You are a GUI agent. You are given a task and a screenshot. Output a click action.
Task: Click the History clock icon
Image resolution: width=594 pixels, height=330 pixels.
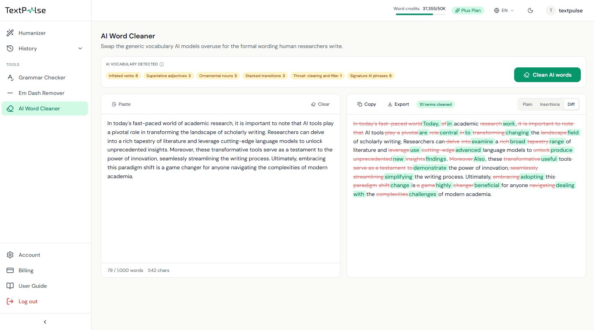coord(10,48)
